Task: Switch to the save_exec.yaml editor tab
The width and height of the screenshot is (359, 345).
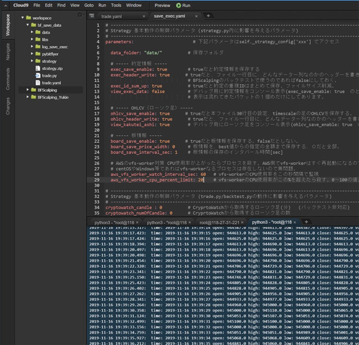Action: coord(169,16)
